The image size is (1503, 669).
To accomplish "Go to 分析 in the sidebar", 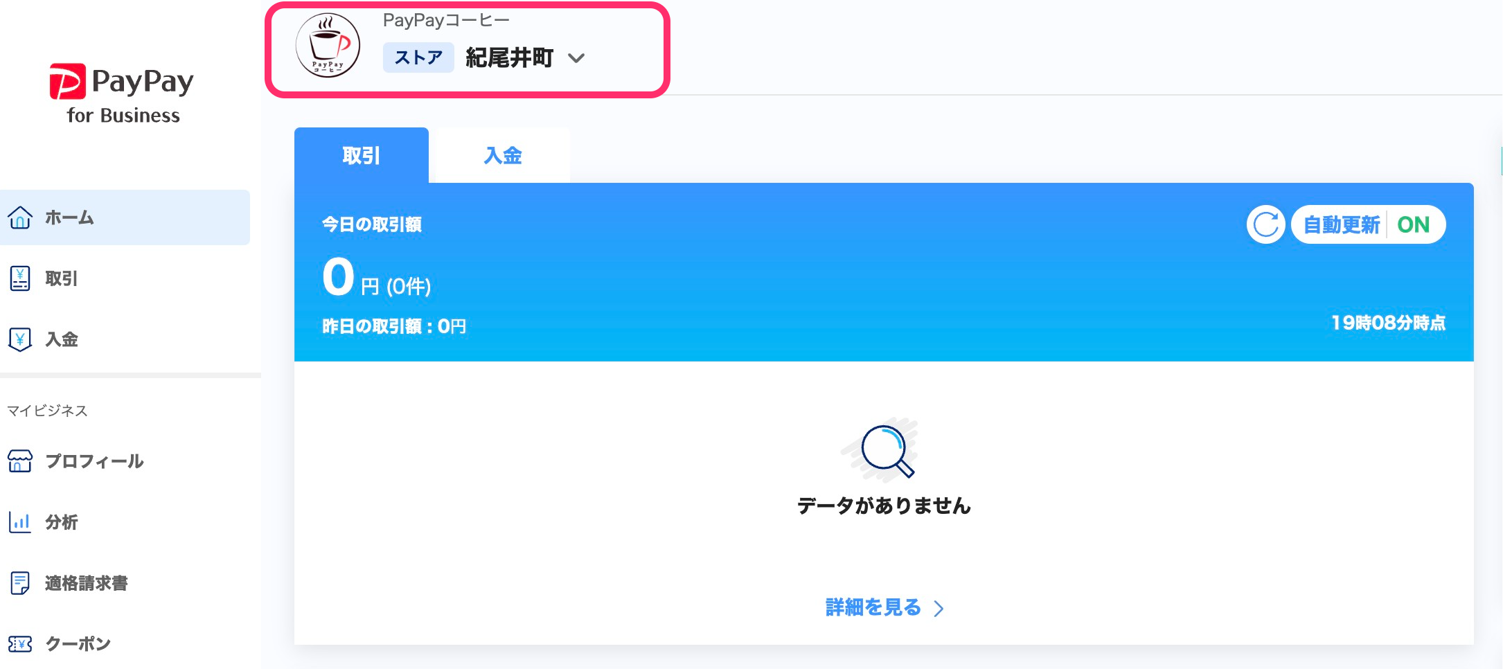I will pyautogui.click(x=62, y=522).
